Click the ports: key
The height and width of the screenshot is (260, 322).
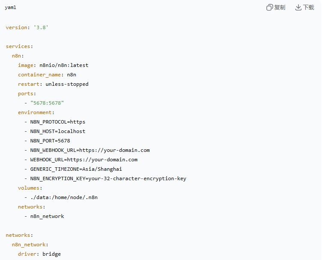(x=27, y=94)
